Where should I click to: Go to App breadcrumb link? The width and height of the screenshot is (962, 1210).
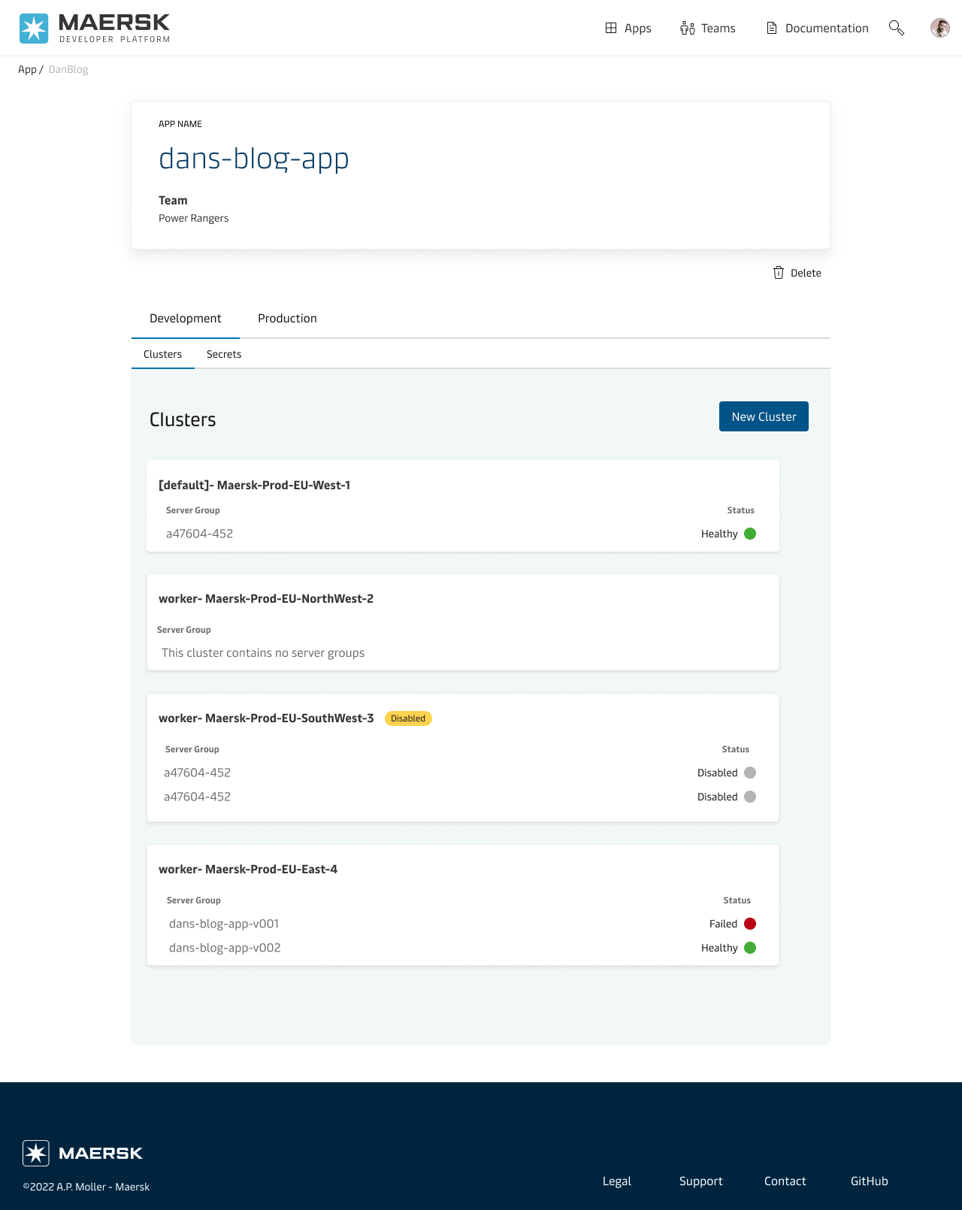(27, 69)
